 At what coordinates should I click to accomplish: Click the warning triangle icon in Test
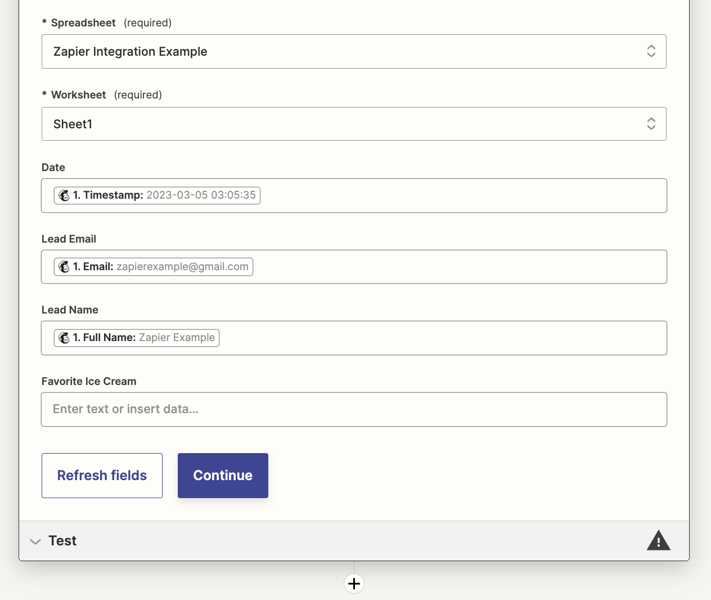[659, 540]
